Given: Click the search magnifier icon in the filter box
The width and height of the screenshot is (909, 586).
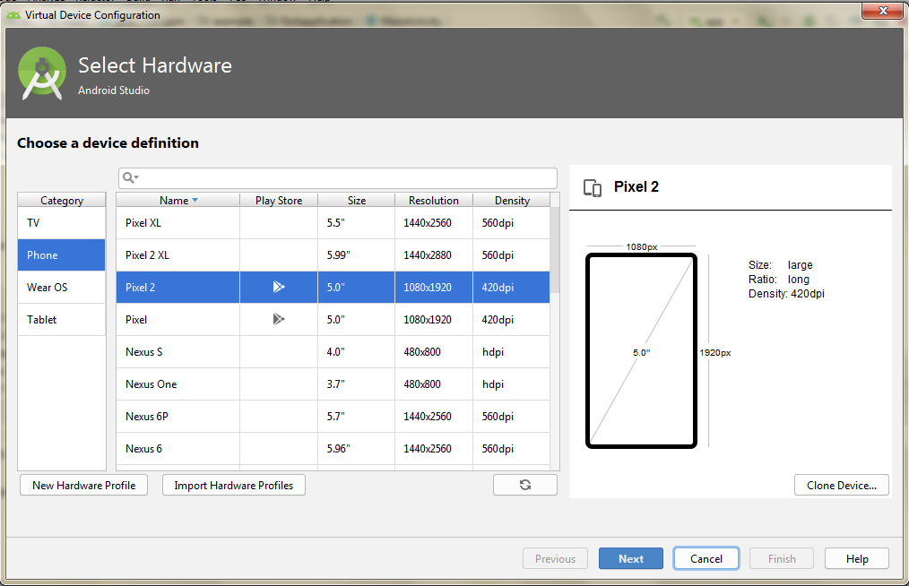Looking at the screenshot, I should (x=130, y=178).
